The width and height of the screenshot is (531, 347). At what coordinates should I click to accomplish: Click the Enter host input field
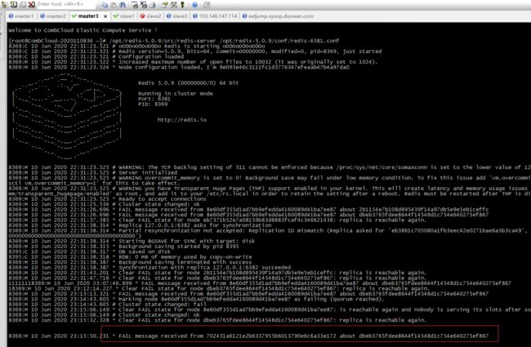[x=66, y=4]
